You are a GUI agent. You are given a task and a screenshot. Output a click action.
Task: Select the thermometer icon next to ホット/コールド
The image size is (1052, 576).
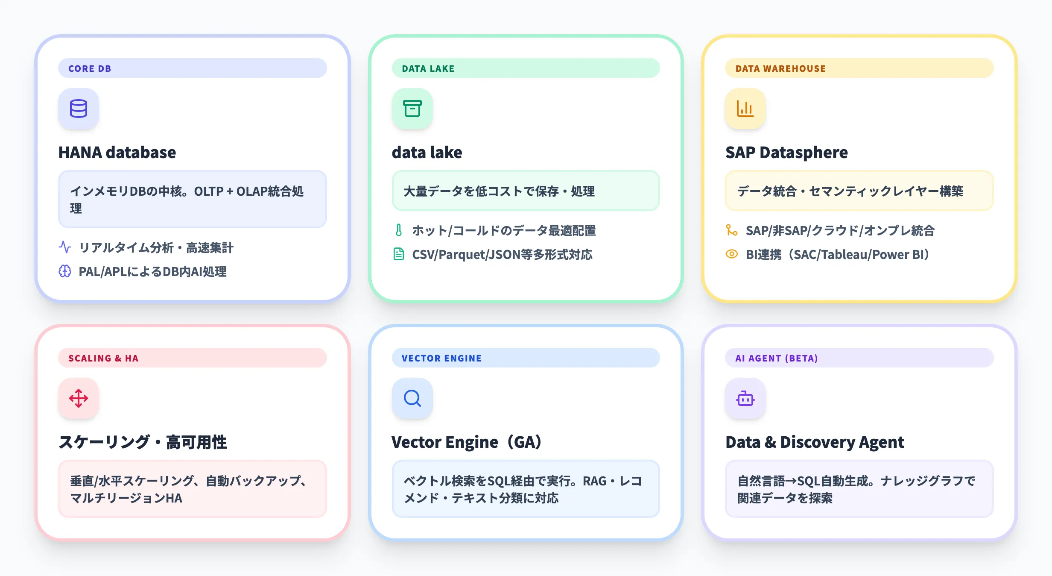coord(398,231)
